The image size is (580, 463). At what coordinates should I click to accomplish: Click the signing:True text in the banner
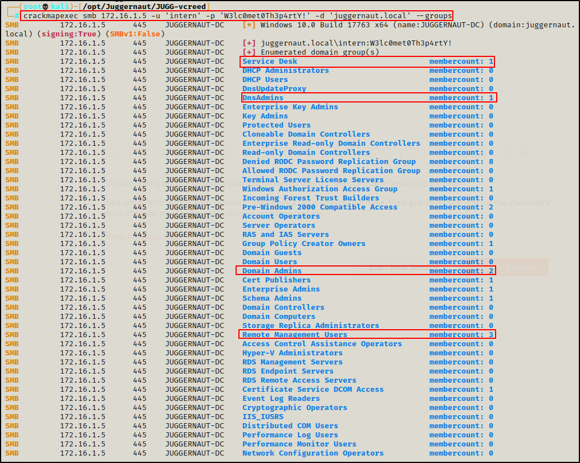point(62,34)
